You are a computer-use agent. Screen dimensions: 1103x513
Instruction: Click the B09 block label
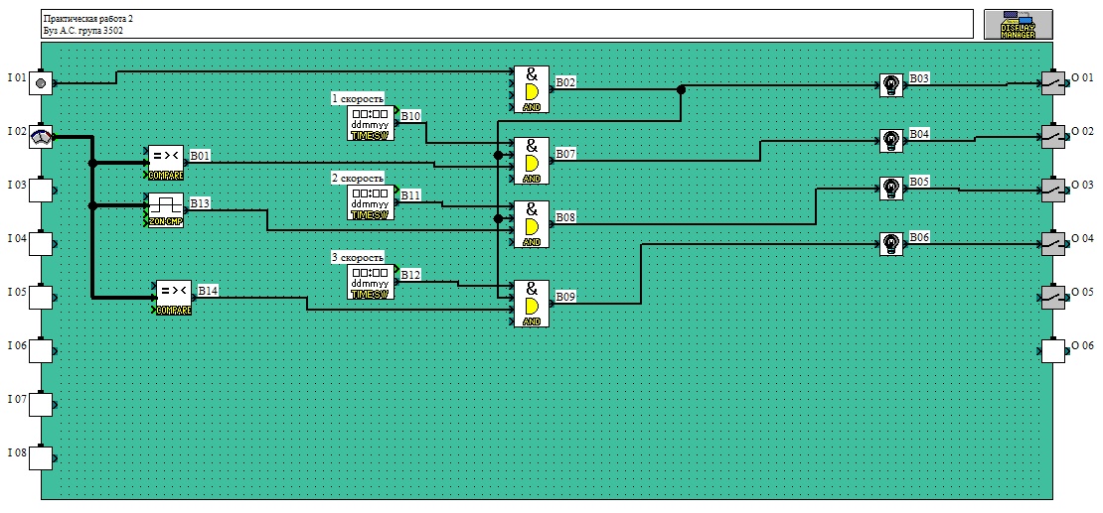coord(566,298)
